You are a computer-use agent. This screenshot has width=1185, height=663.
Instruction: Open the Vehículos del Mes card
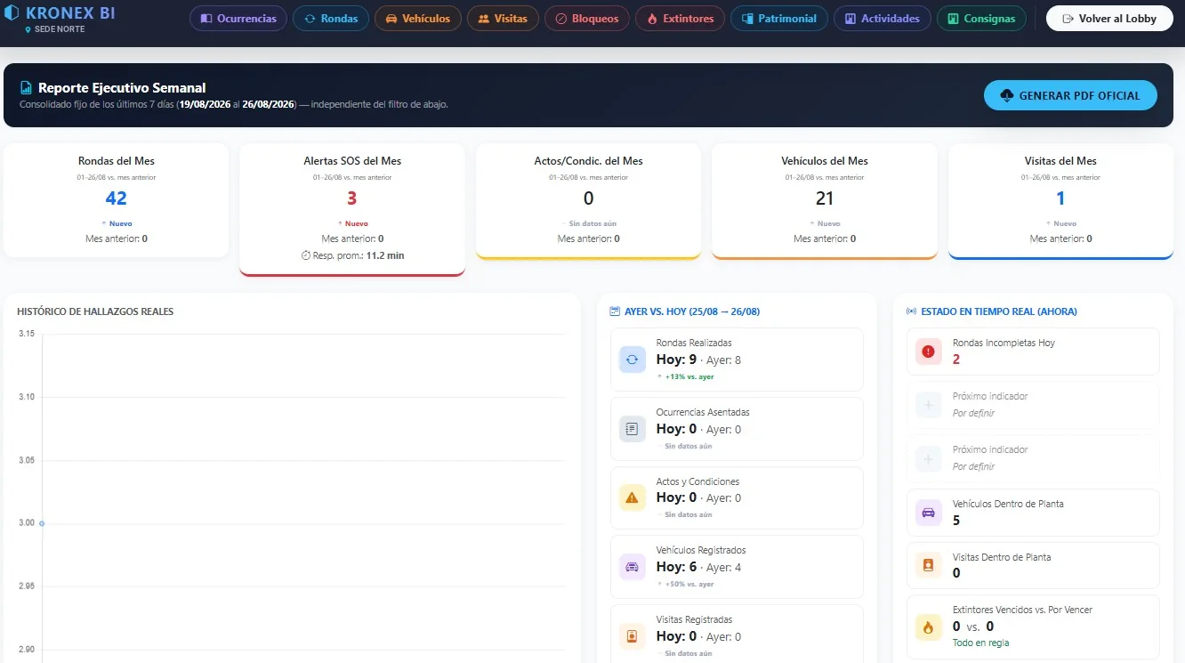[x=825, y=201]
